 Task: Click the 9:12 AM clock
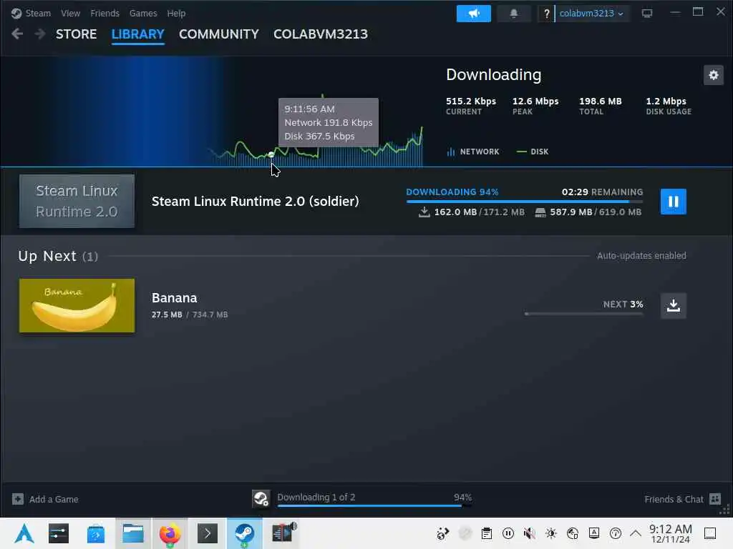coord(670,533)
